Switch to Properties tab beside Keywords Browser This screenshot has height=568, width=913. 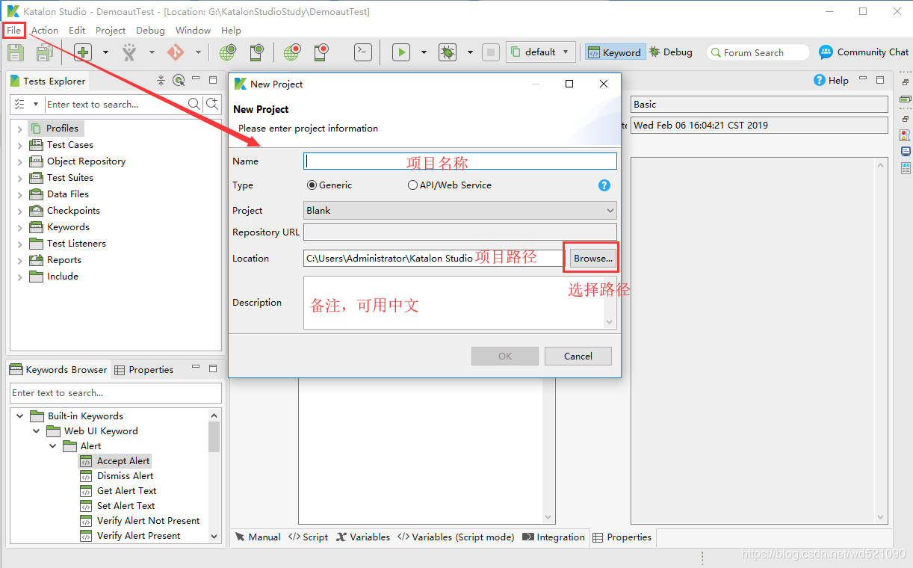coord(143,370)
